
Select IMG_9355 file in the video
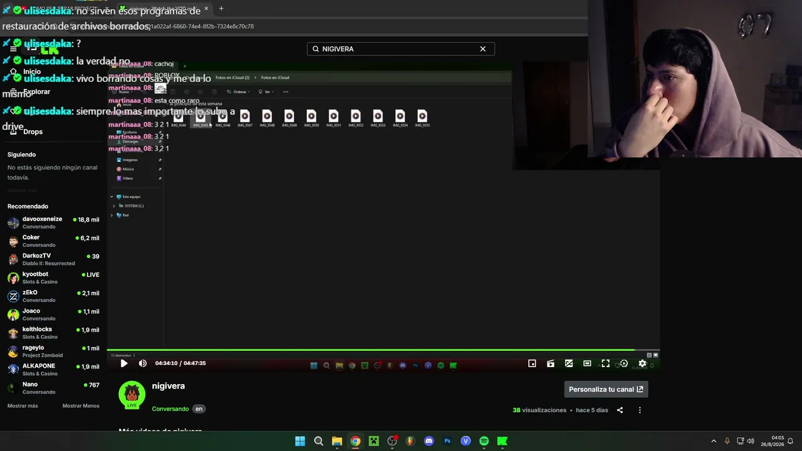coord(422,118)
